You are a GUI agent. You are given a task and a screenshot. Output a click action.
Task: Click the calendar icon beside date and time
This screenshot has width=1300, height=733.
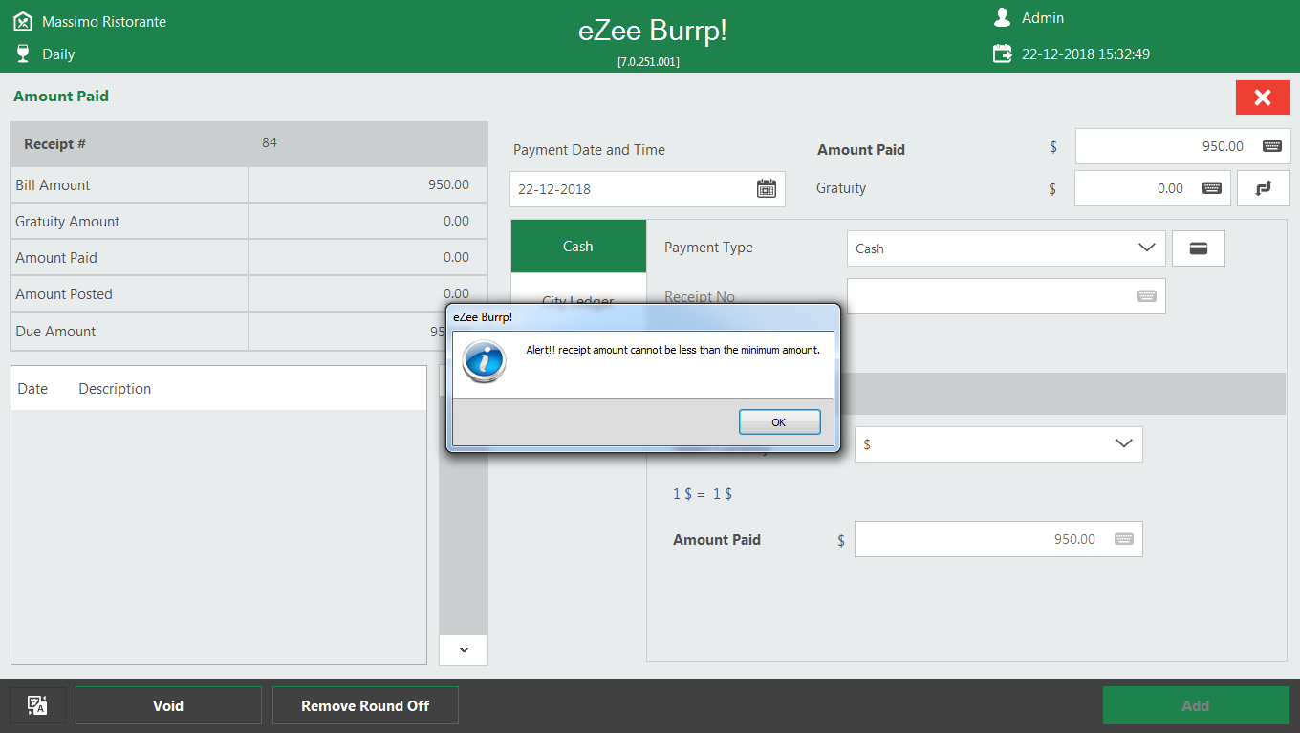pos(1002,54)
